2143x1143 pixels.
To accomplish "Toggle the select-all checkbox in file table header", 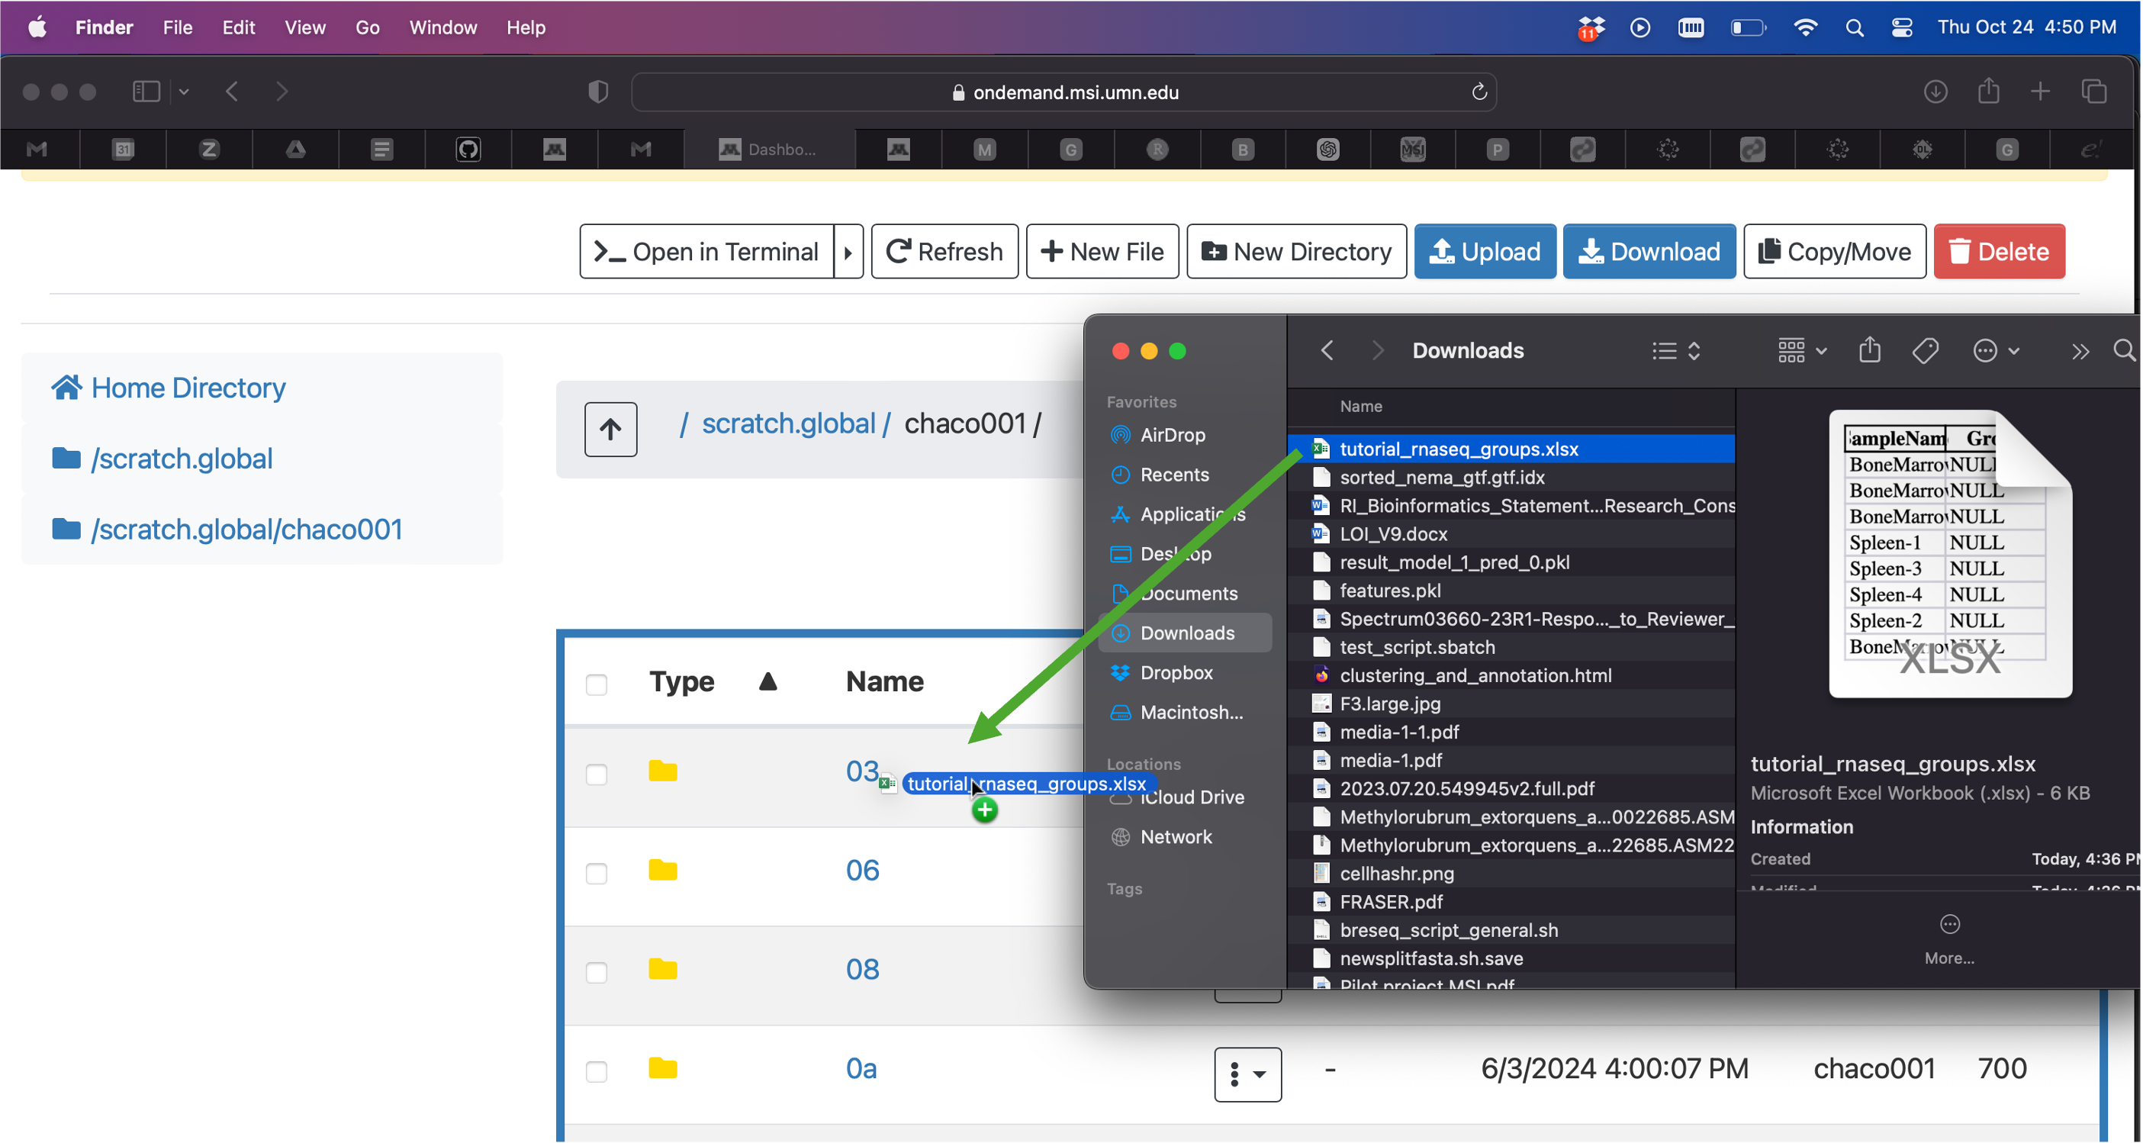I will [x=597, y=684].
